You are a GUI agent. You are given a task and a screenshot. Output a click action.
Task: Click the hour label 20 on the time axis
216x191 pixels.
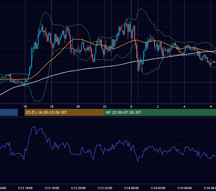click(78, 106)
